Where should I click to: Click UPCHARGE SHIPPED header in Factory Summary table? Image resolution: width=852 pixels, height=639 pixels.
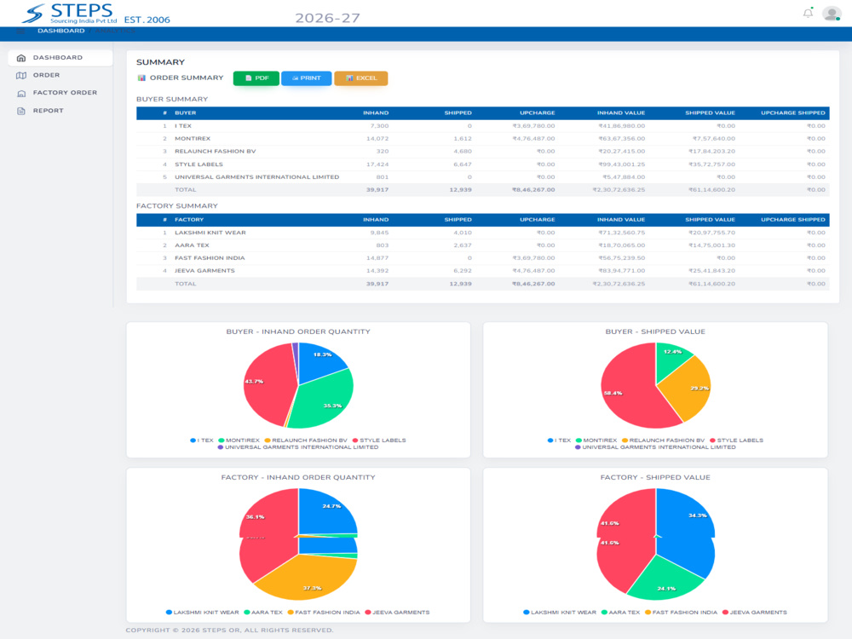coord(792,220)
